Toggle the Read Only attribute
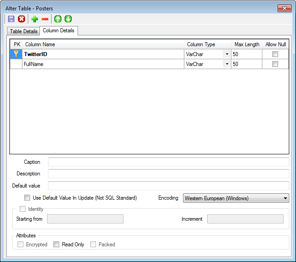 (x=56, y=244)
